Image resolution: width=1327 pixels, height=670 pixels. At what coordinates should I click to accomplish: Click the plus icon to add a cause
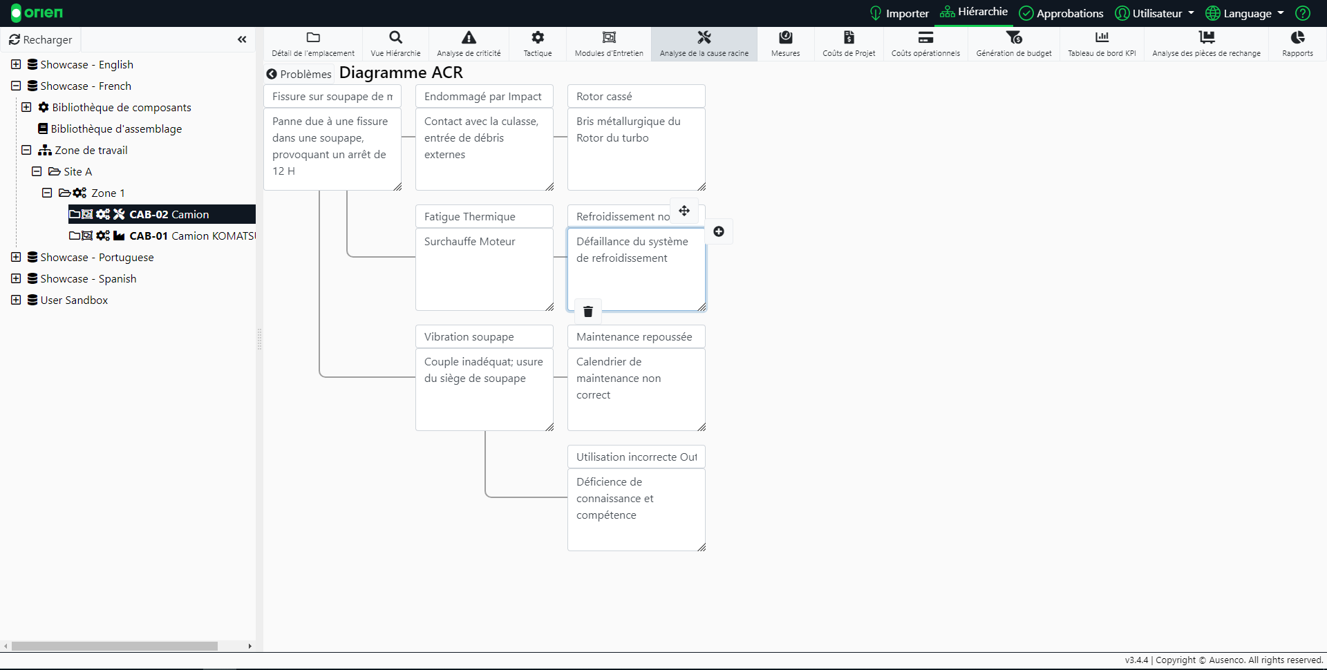719,231
